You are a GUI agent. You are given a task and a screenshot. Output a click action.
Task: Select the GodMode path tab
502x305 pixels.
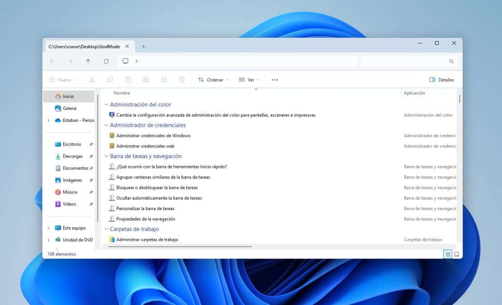point(84,47)
